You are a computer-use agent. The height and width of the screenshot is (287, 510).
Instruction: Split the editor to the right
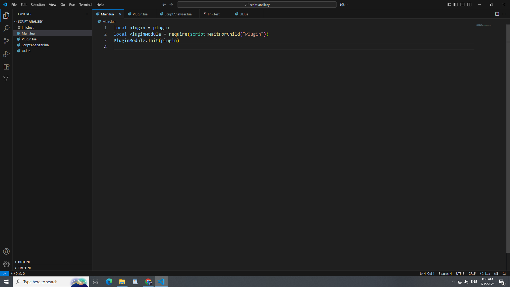point(497,14)
